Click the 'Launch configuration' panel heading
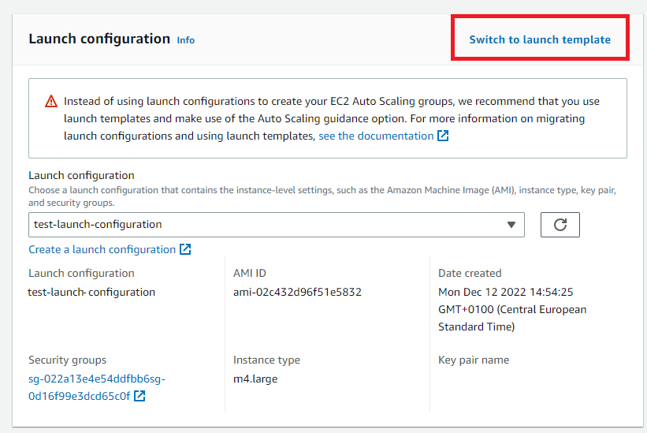 tap(99, 39)
